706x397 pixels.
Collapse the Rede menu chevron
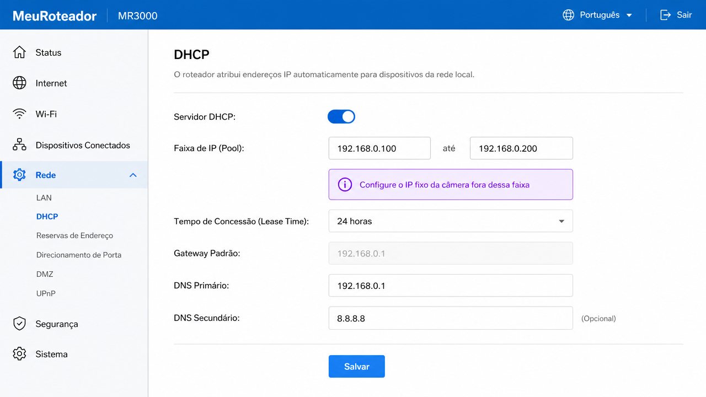coord(133,175)
